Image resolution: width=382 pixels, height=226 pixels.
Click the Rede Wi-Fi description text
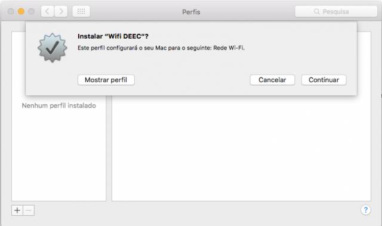[x=229, y=48]
